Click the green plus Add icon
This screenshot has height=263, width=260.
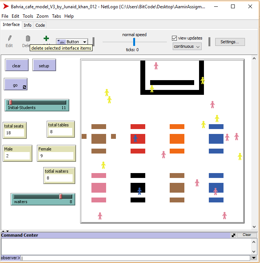coord(46,38)
